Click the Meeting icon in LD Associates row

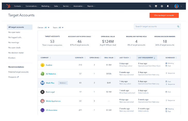point(166,109)
